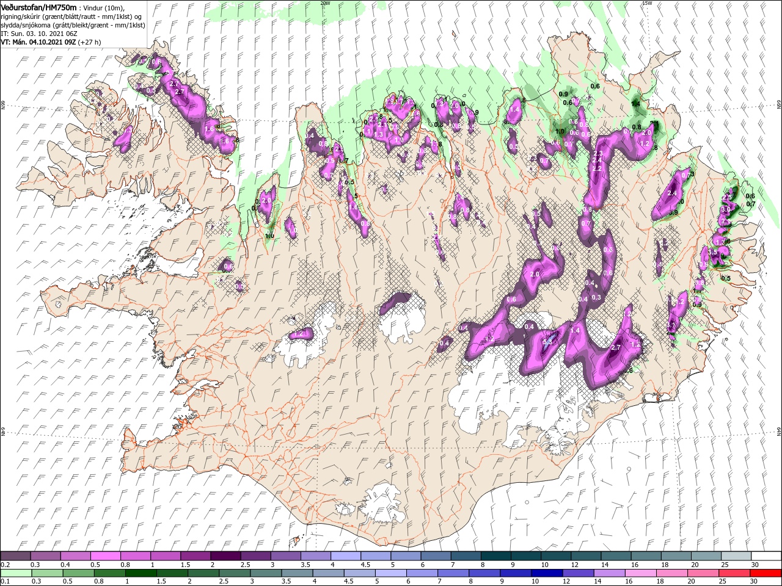Select the 'IT: Sun. 03. 10. 2021 06Z' line
782x586 pixels.
pyautogui.click(x=40, y=34)
